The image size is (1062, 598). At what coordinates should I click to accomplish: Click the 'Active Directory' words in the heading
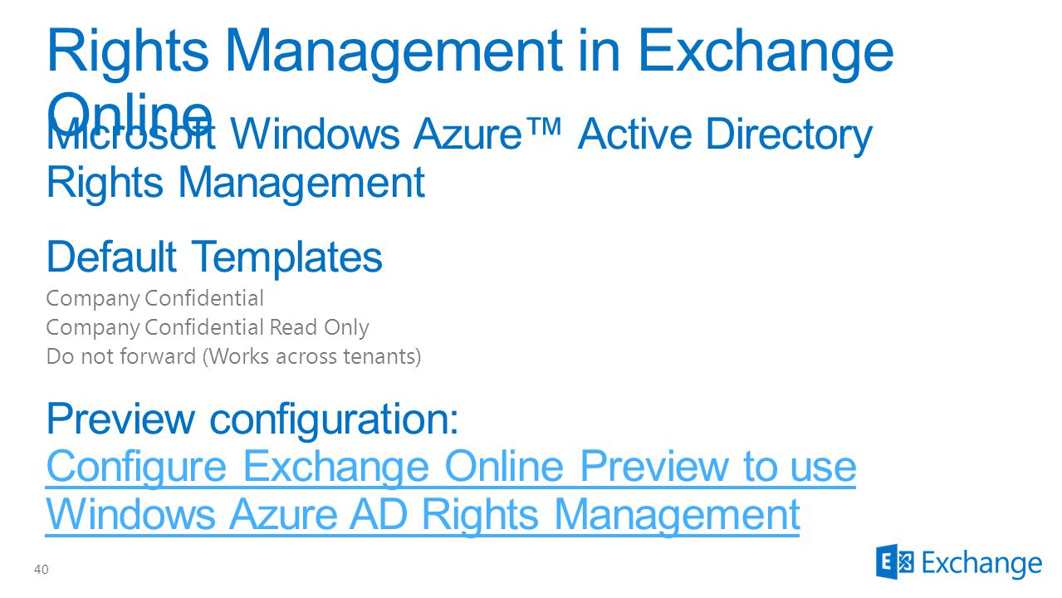(x=724, y=135)
